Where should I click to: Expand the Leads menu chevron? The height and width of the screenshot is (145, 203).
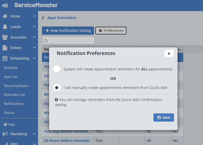(x=34, y=27)
